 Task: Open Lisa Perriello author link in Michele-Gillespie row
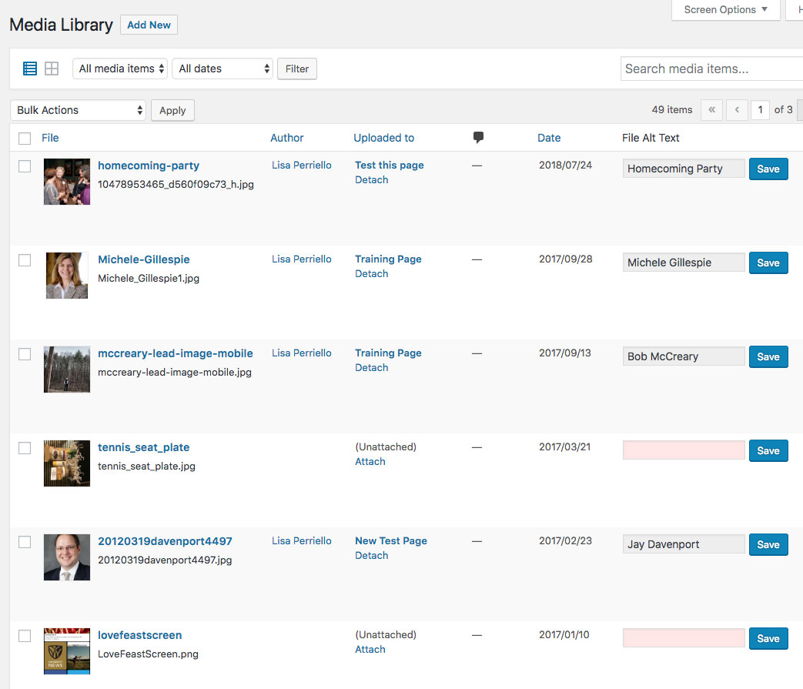tap(302, 259)
